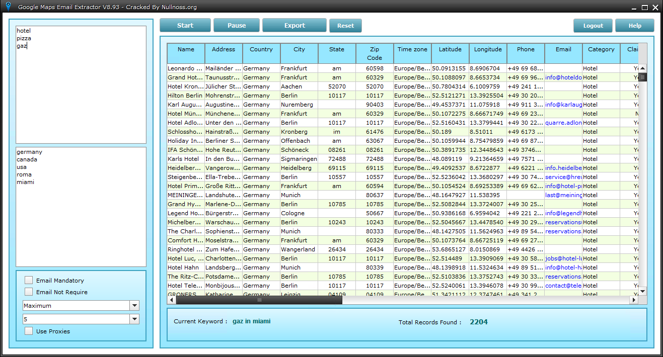Open the service@hrew email link
The height and width of the screenshot is (357, 663).
pos(563,177)
